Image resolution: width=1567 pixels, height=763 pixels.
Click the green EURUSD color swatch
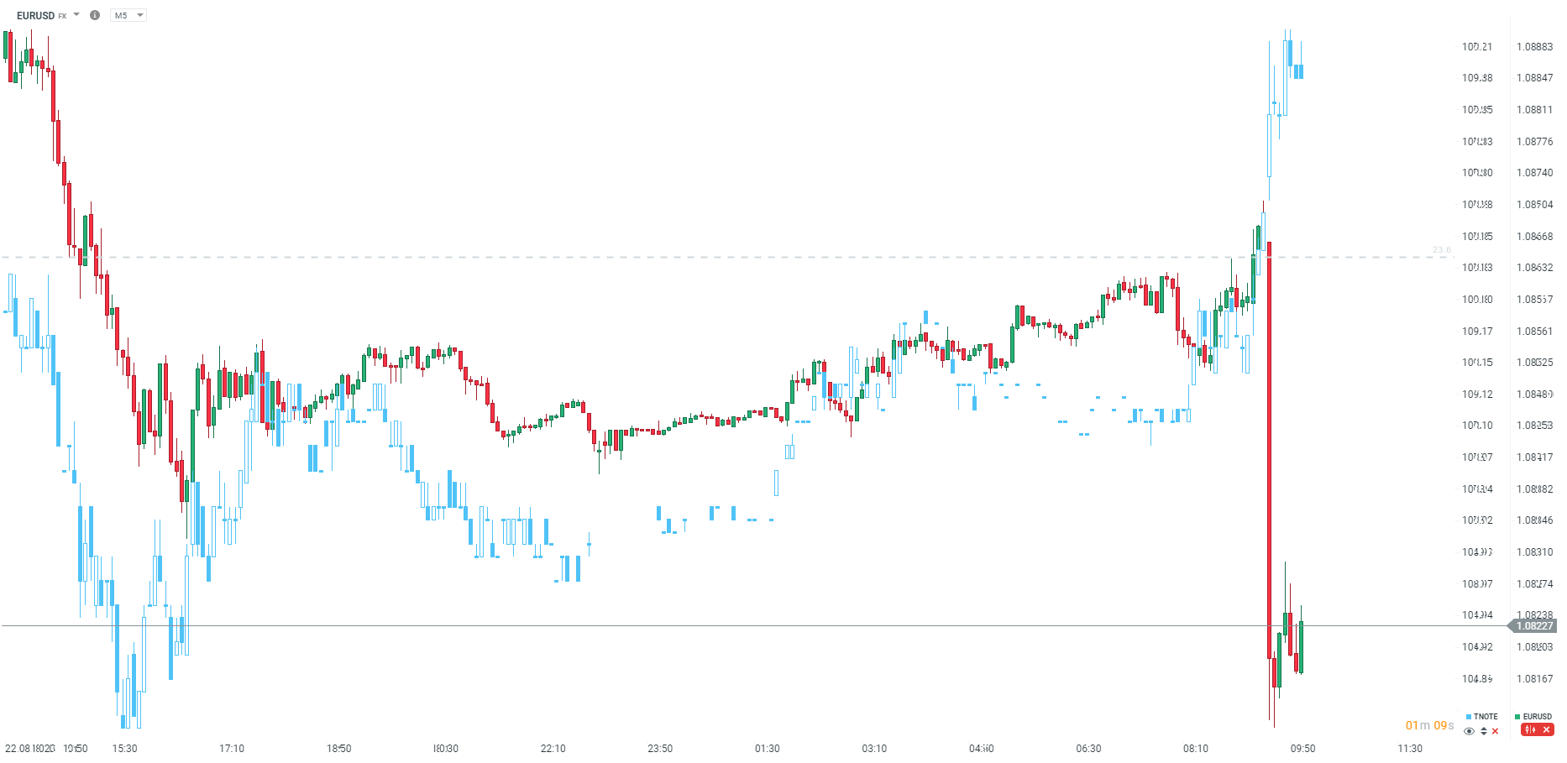click(1518, 717)
